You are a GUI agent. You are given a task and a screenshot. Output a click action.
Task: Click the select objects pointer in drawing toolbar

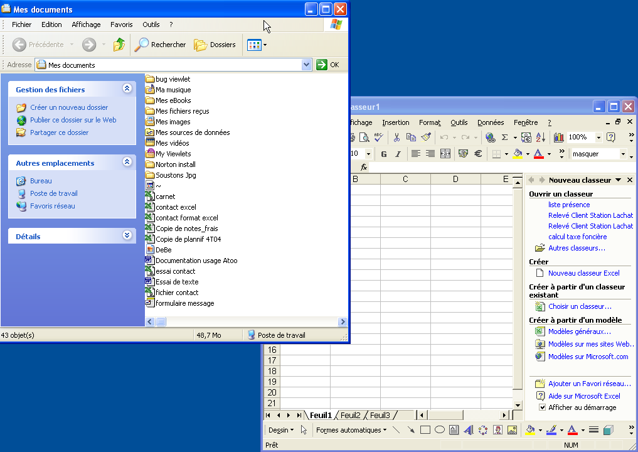pyautogui.click(x=304, y=430)
